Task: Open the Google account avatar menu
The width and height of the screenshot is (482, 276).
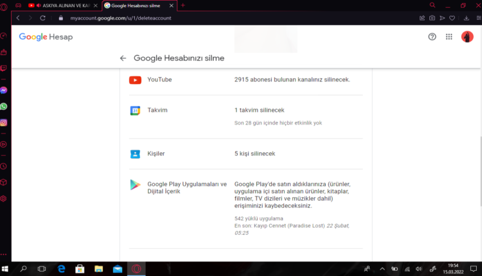Action: click(467, 37)
